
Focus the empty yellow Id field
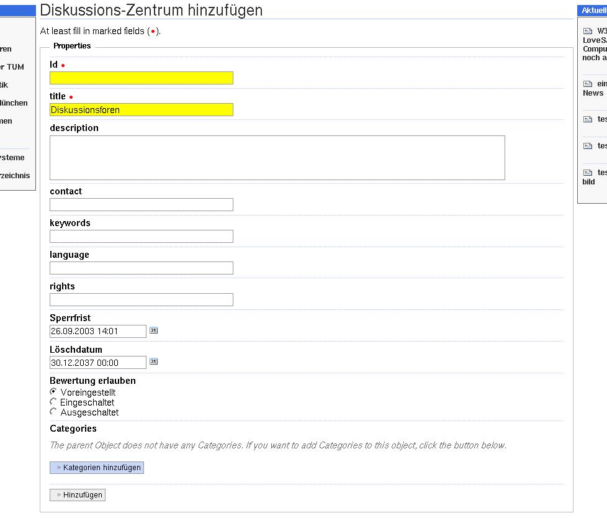point(142,78)
